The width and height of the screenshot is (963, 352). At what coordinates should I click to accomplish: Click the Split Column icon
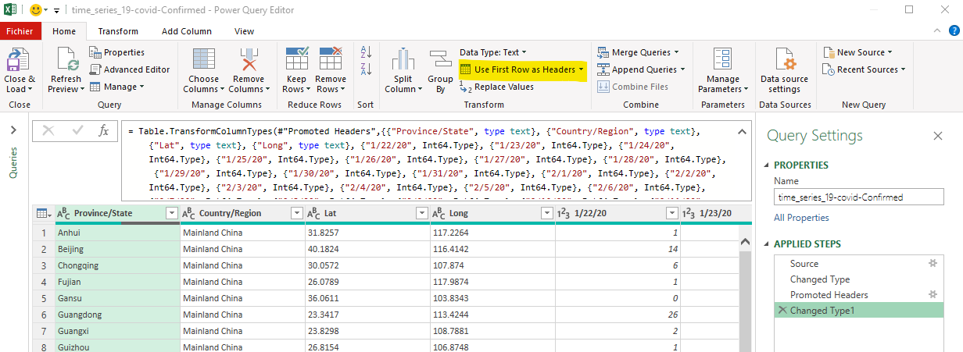(x=403, y=60)
